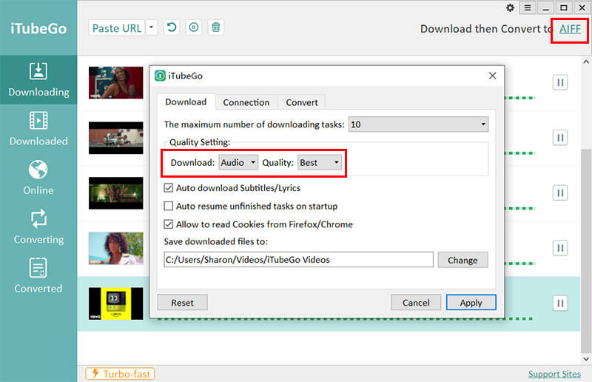Click the yellow cassette video thumbnail
Image resolution: width=592 pixels, height=382 pixels.
116,304
